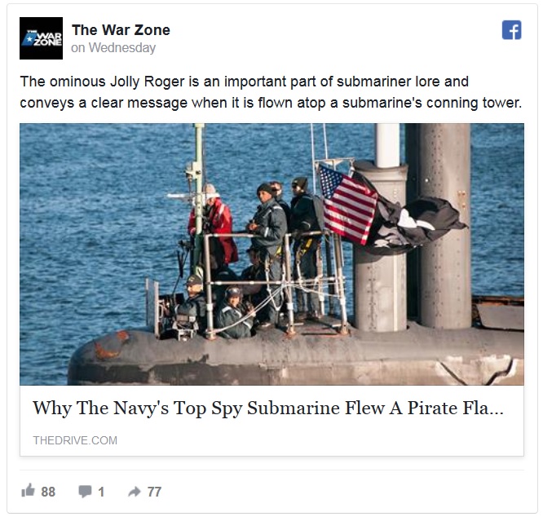The image size is (543, 521).
Task: Open the 'on Wednesday' post timestamp
Action: pyautogui.click(x=113, y=48)
